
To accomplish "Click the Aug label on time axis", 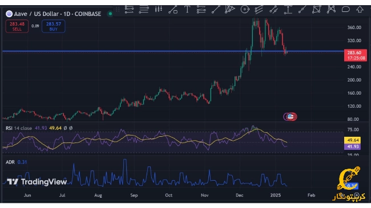I will pos(98,195).
